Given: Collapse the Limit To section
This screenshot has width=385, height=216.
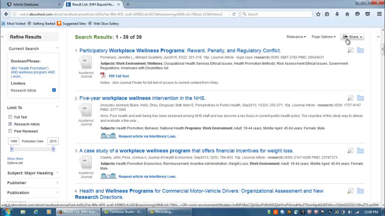Looking at the screenshot, I should (x=57, y=107).
